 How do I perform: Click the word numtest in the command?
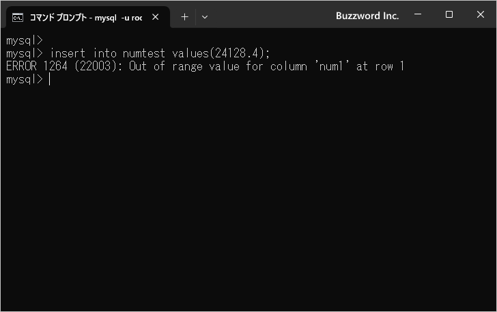click(144, 53)
